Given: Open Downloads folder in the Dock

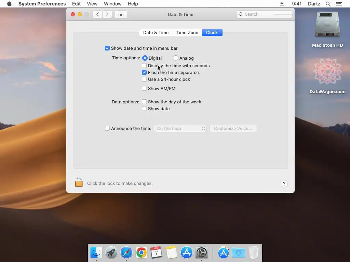Looking at the screenshot, I should [x=239, y=253].
